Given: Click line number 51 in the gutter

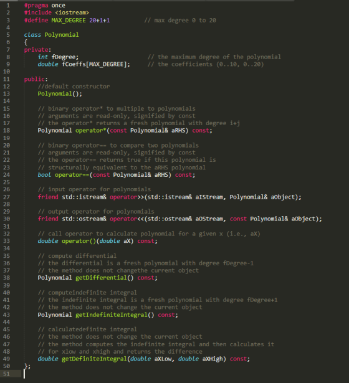Looking at the screenshot, I should point(6,374).
